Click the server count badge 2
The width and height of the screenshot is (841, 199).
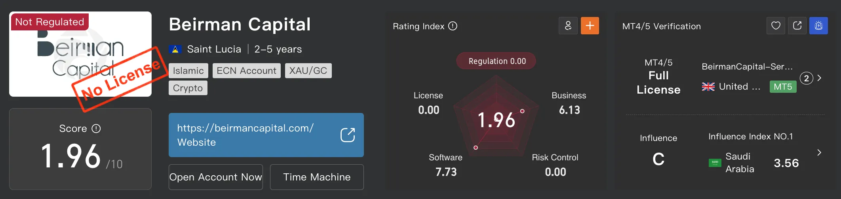[807, 78]
